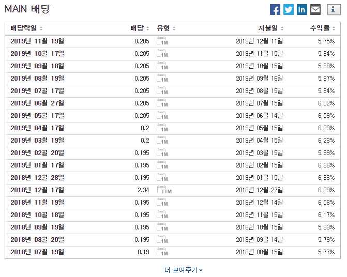Click yield value 5.68%
Image resolution: width=347 pixels, height=277 pixels.
click(x=326, y=66)
